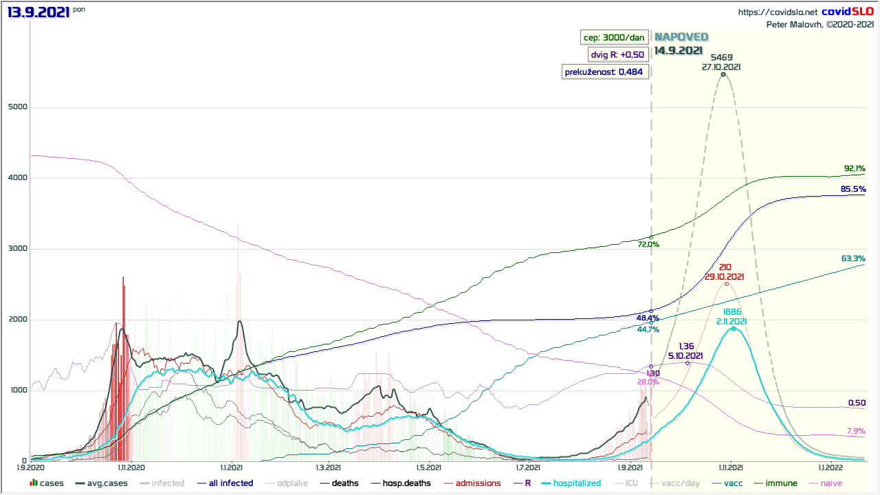Screen dimensions: 880x495
Task: Click the dvig R: +0,50 box
Action: click(x=617, y=55)
